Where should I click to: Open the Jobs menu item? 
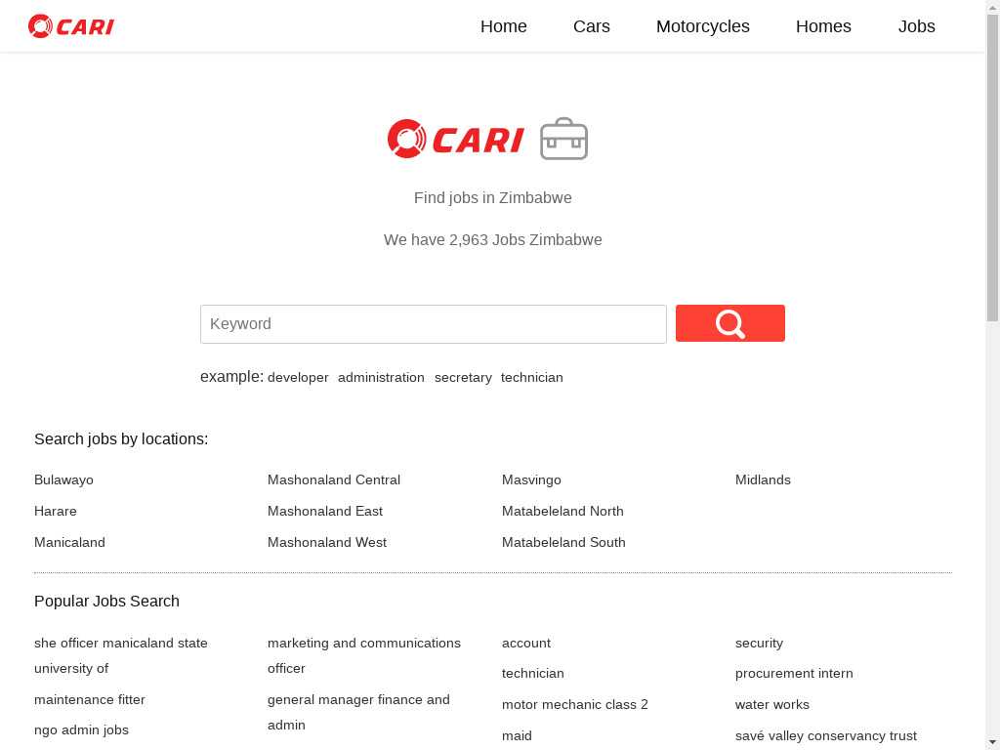[x=916, y=26]
